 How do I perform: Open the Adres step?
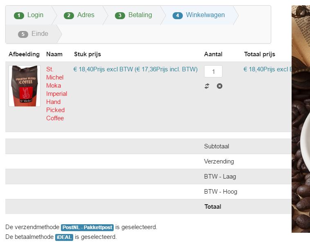coord(79,15)
